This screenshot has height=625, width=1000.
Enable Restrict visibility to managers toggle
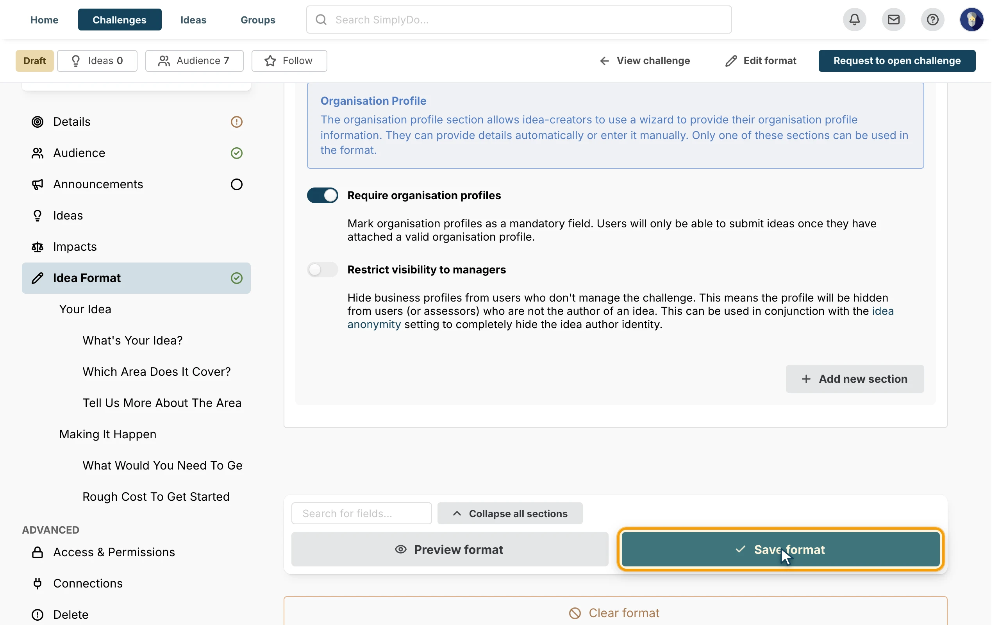coord(322,270)
